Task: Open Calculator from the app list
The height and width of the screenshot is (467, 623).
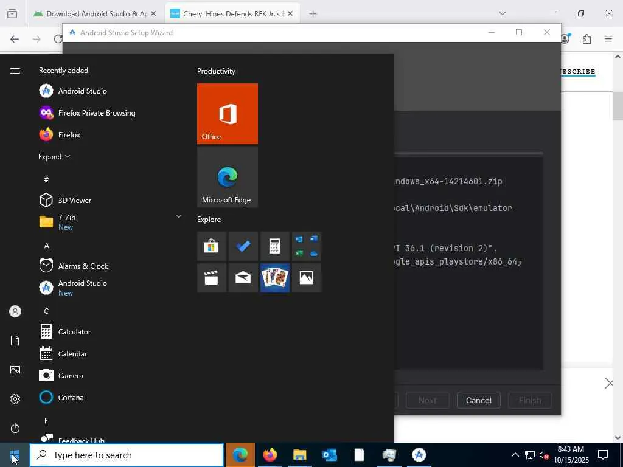Action: pos(110,331)
